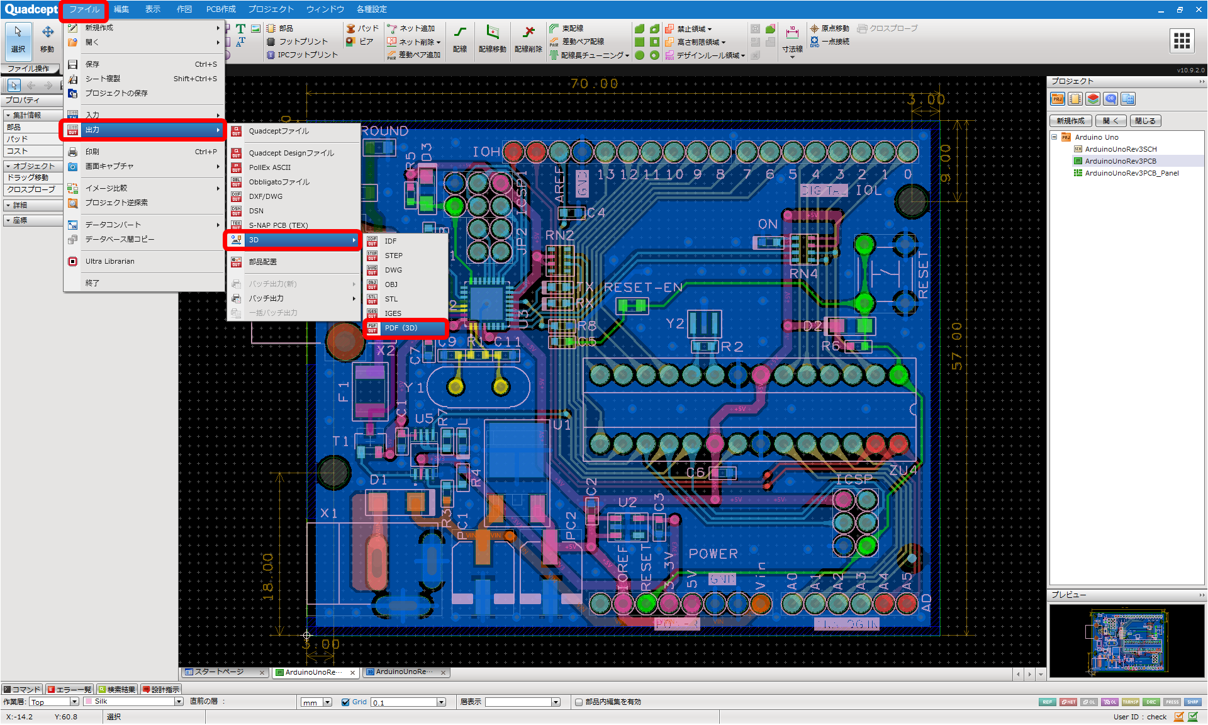Open the app grid icon at top right
The image size is (1208, 725).
(x=1182, y=40)
